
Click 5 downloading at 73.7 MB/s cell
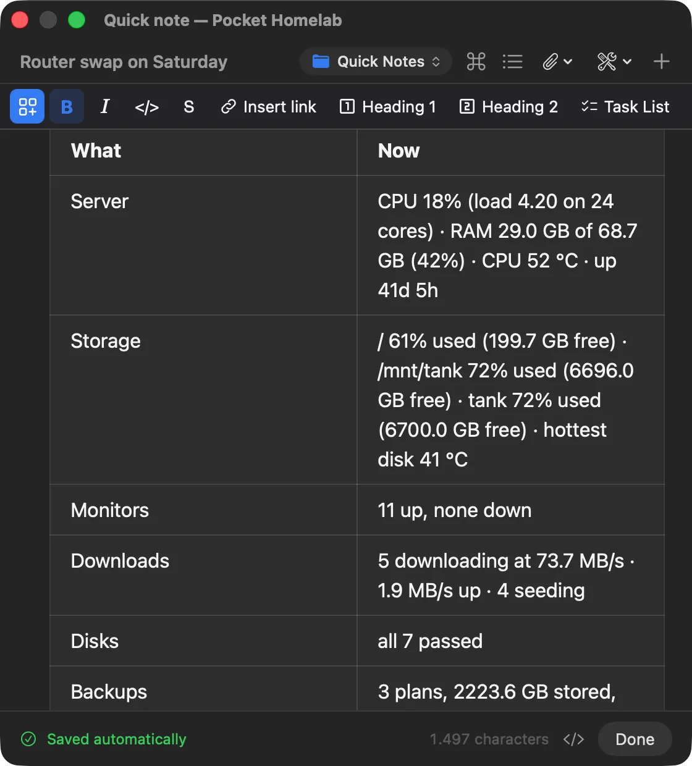click(510, 576)
